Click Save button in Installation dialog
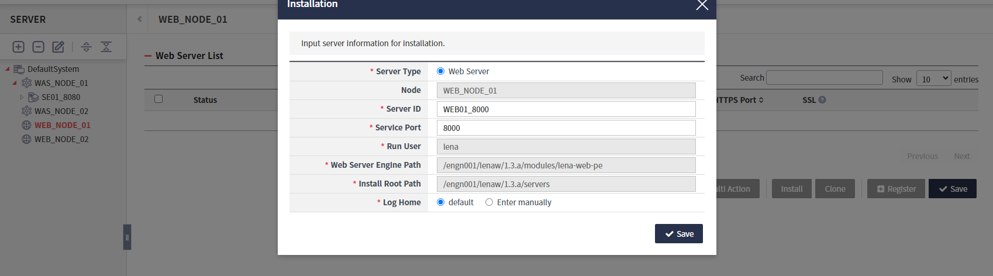 [x=678, y=234]
